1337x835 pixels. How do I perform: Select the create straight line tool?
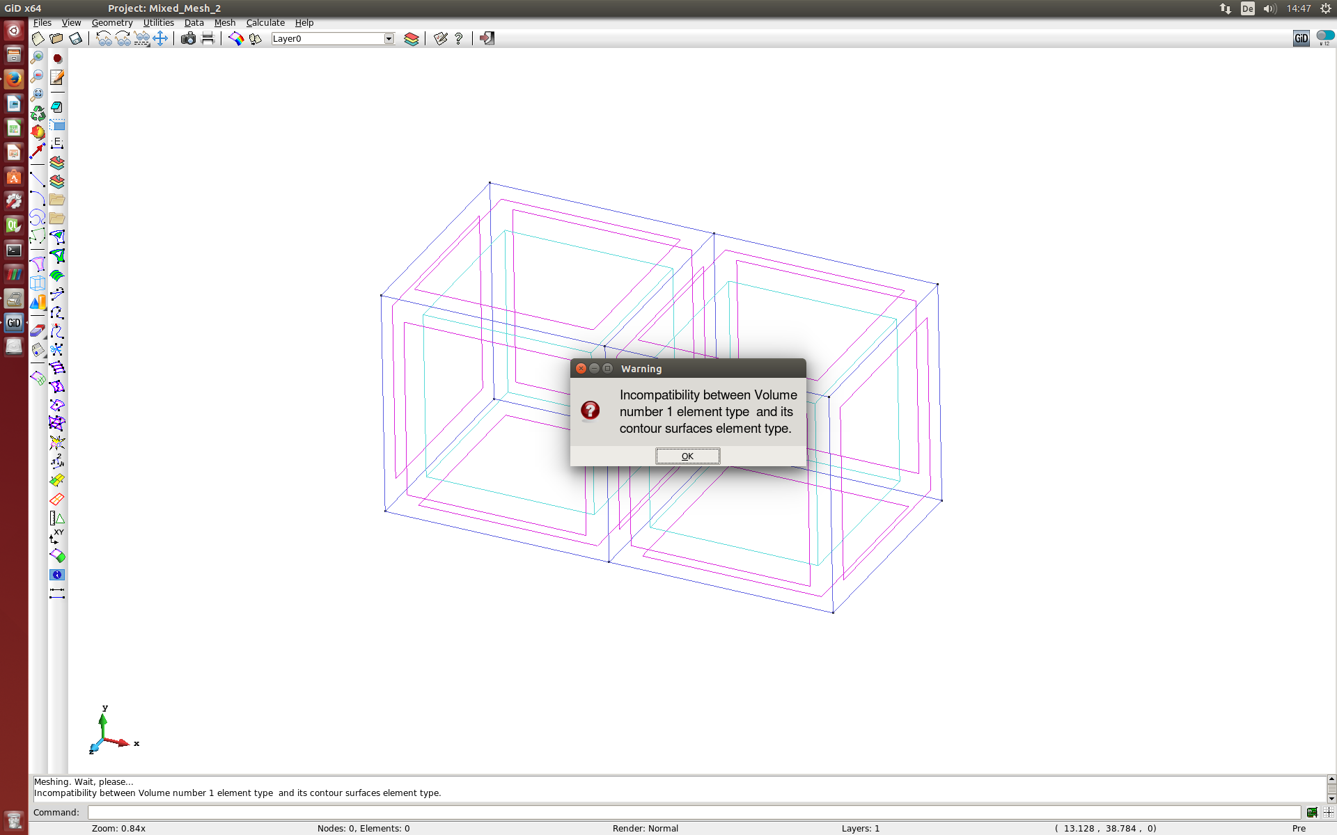[x=38, y=180]
